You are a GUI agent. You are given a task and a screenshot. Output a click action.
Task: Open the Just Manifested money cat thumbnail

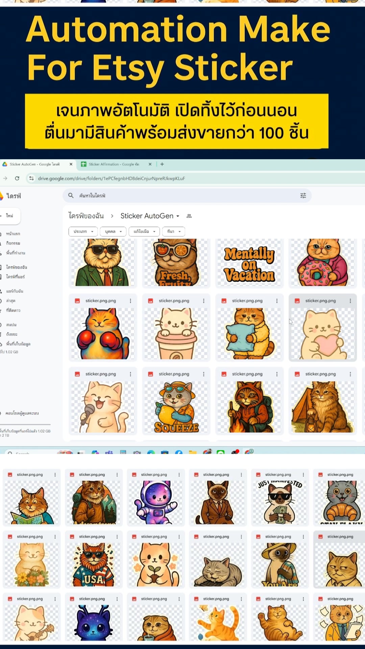click(x=279, y=502)
